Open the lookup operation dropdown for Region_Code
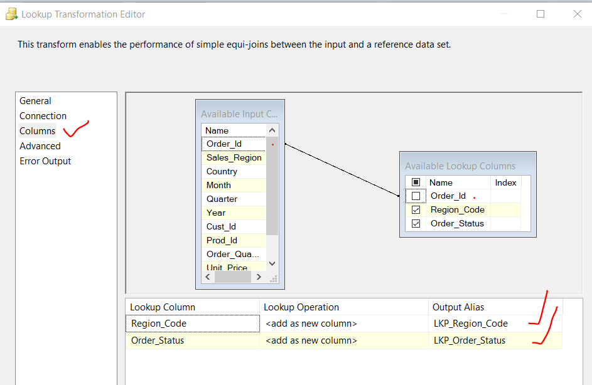The height and width of the screenshot is (385, 592). (x=342, y=323)
